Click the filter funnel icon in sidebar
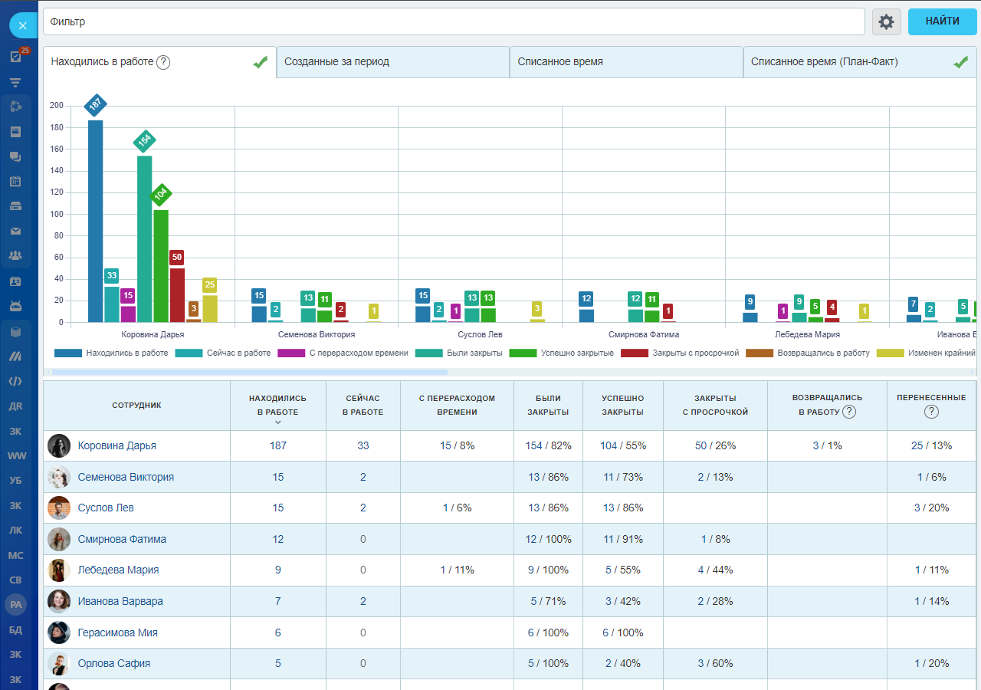Screen dimensions: 981x690 [15, 82]
